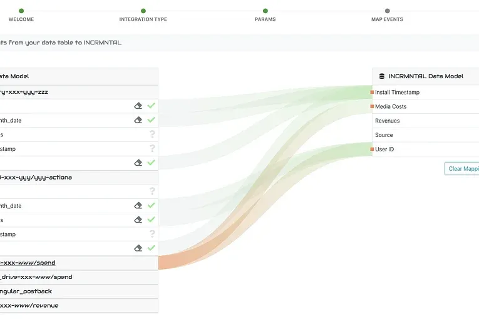Click stamp label in ry-xxx-yyy-zzz group

pyautogui.click(x=8, y=149)
